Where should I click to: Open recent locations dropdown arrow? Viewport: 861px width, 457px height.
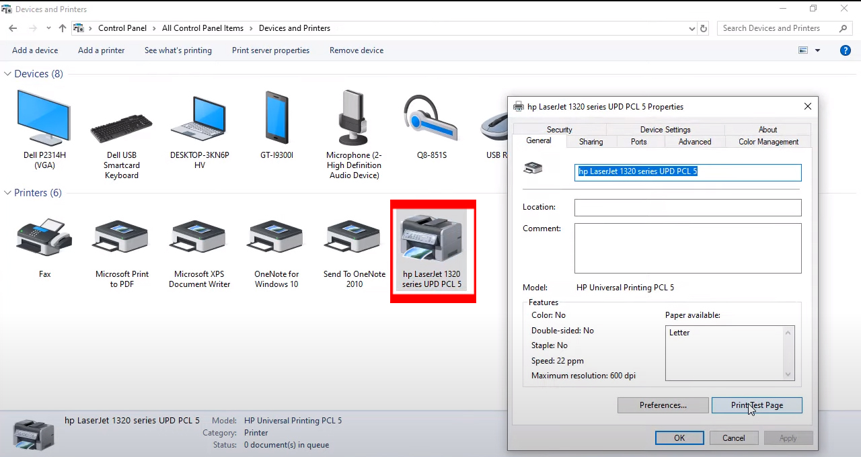point(48,28)
